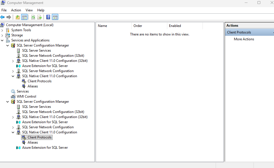This screenshot has height=168, width=274.
Task: Select the Aliases node
Action: click(32, 86)
